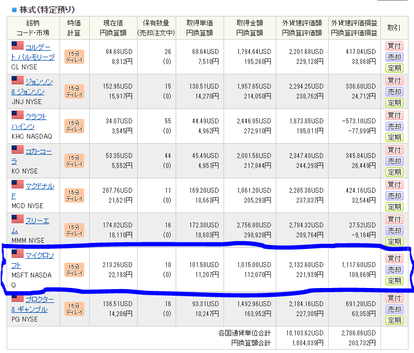Click the 15分ディレイ badge for Kraft Heinz

click(74, 126)
